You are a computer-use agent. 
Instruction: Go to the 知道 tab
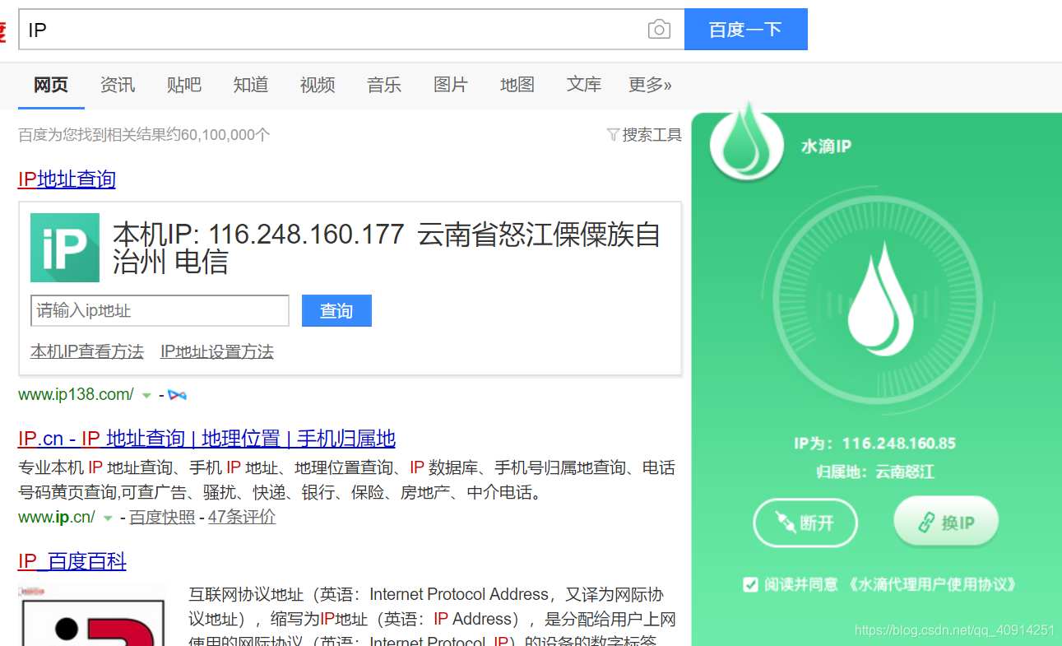click(x=251, y=84)
